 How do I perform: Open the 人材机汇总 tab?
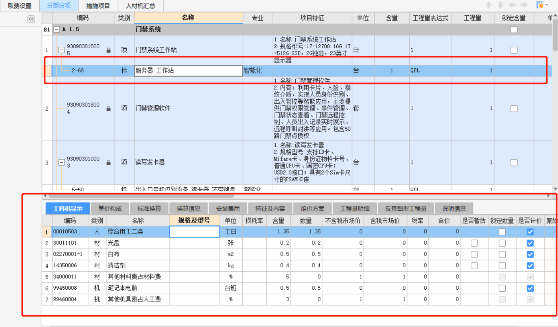pyautogui.click(x=140, y=6)
